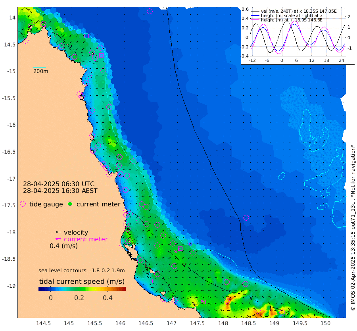Click the magenta 'current meter' legend label
The width and height of the screenshot is (357, 331).
[x=86, y=239]
